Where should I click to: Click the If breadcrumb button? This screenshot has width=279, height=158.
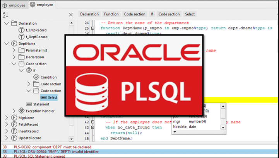pos(152,14)
